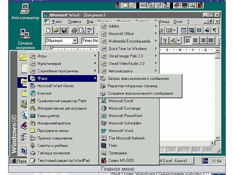Expand the Игры submenu
Image resolution: width=233 pixels, height=175 pixels.
pyautogui.click(x=63, y=56)
